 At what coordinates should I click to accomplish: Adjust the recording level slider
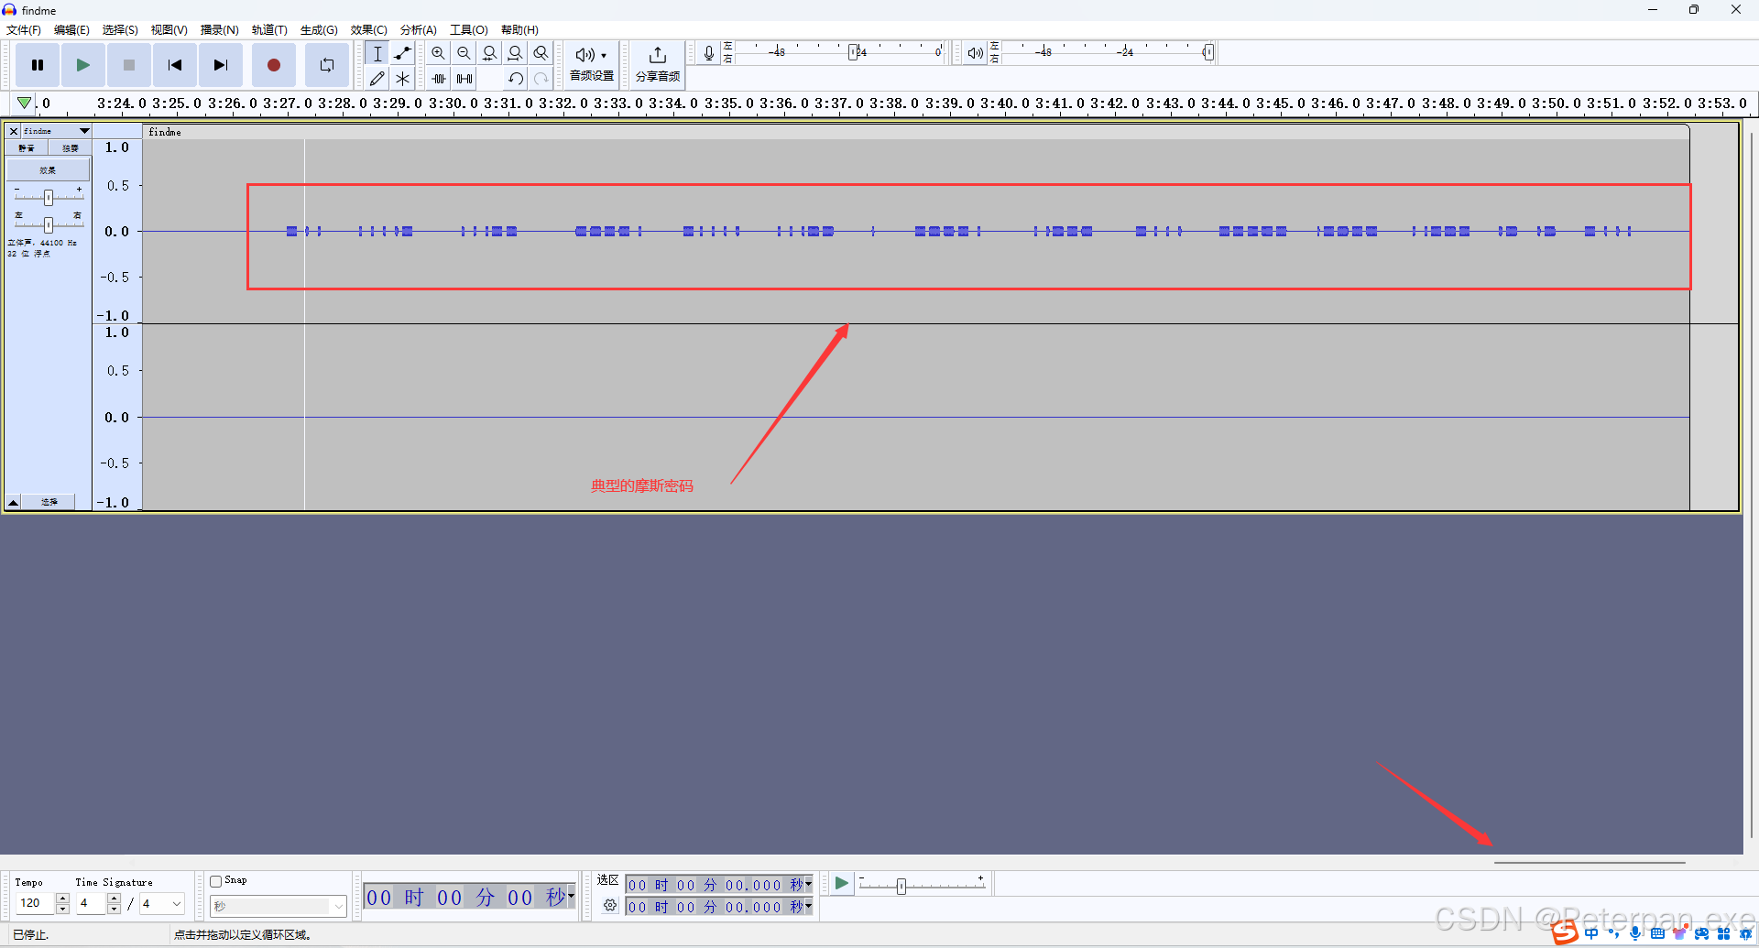853,52
